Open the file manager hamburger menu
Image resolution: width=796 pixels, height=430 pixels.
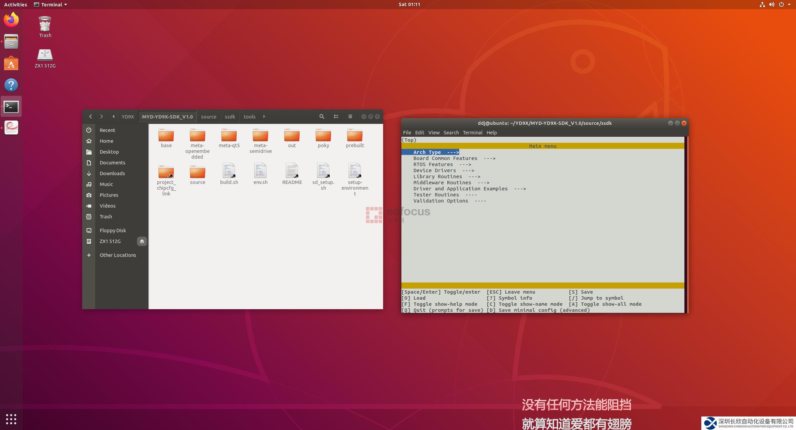click(x=350, y=116)
